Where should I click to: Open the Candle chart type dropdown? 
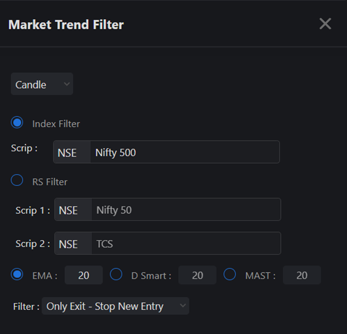[x=42, y=84]
